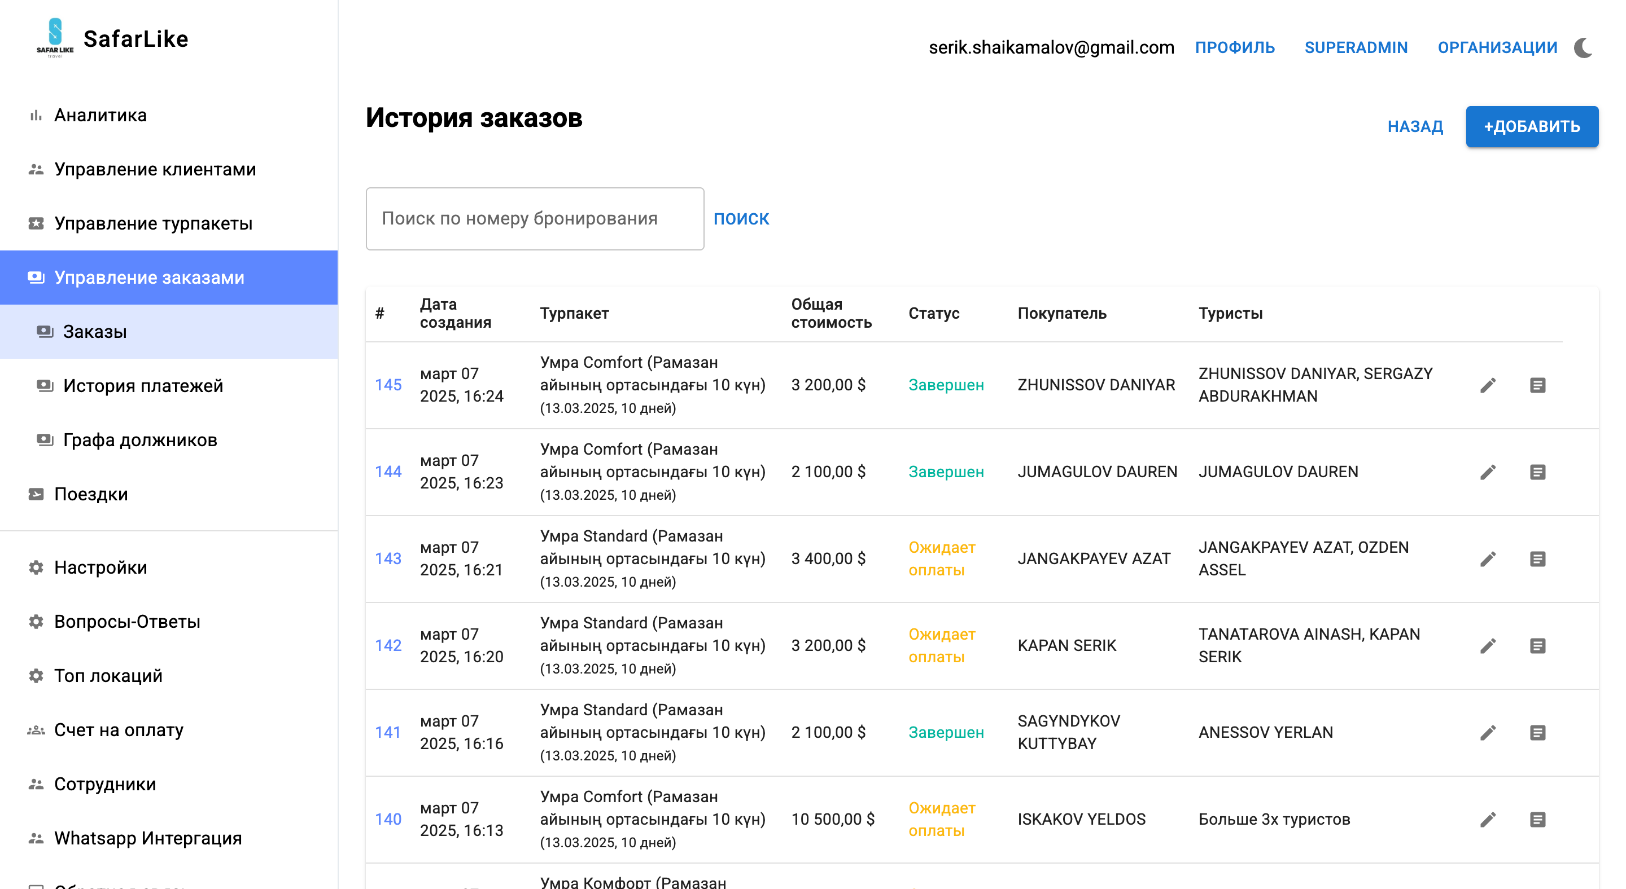Click tourists text Больше 3х туристов

[x=1274, y=820]
